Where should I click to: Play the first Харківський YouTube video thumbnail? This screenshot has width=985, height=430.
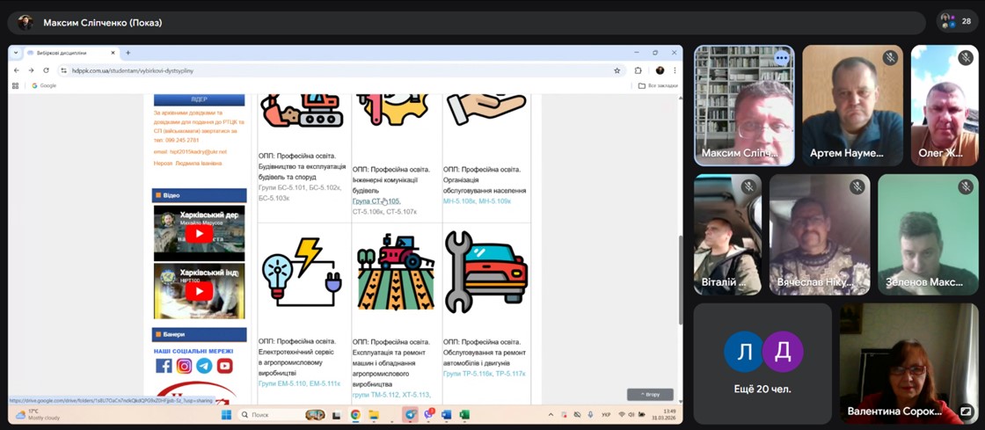pyautogui.click(x=199, y=234)
